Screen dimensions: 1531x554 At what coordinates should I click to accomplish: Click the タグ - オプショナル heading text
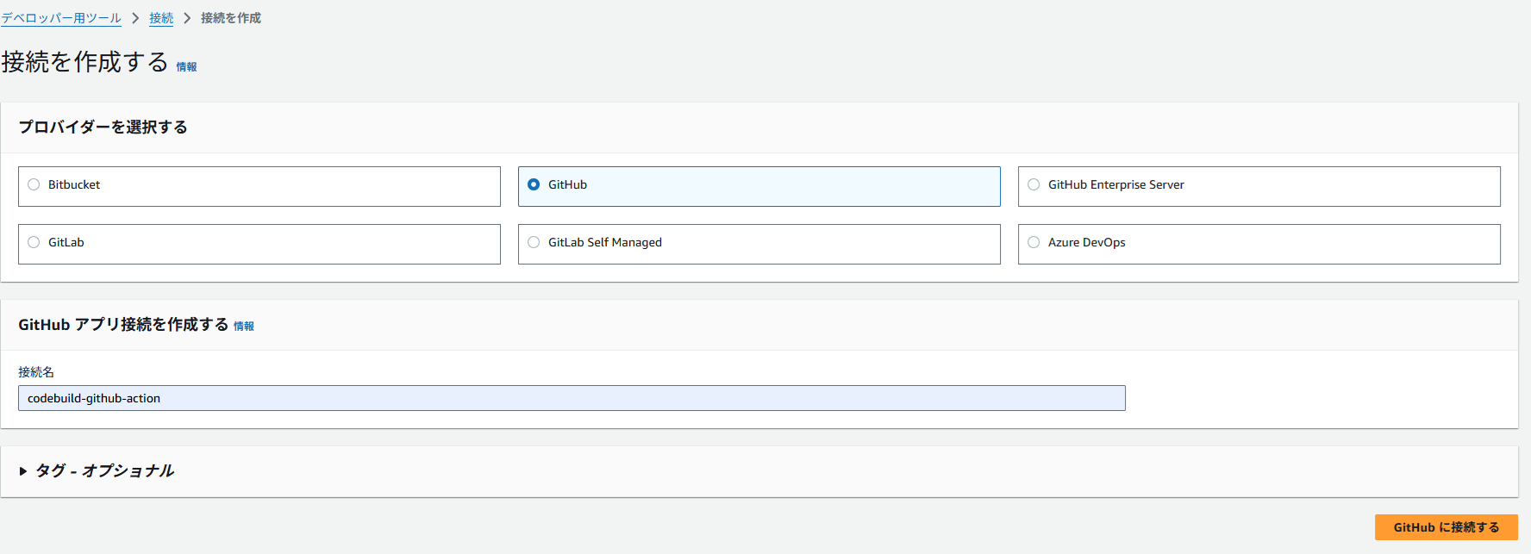click(x=104, y=471)
